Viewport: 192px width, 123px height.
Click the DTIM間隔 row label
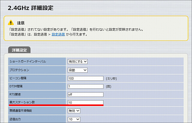(x=16, y=86)
